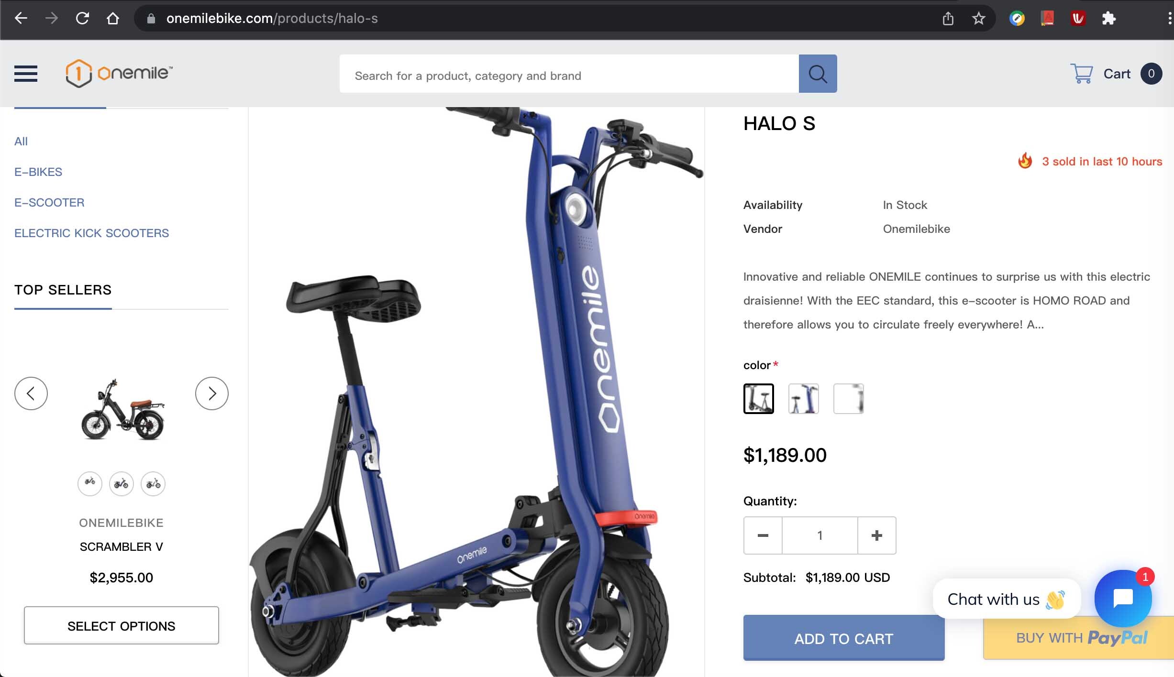Open ELECTRIC KICK SCOOTERS category
The width and height of the screenshot is (1174, 677).
(91, 233)
